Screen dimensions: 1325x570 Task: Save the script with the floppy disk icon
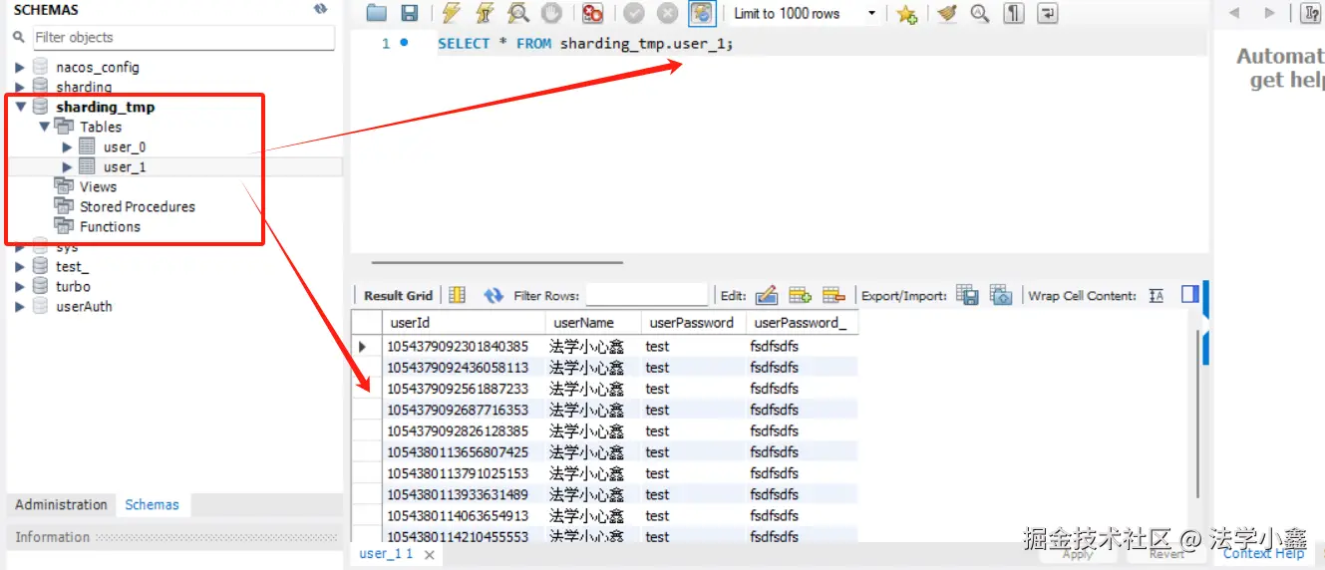(x=409, y=13)
